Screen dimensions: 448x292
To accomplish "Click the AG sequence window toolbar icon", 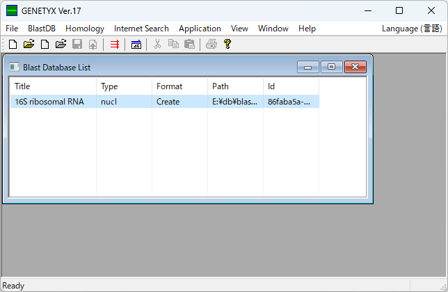I will point(136,44).
